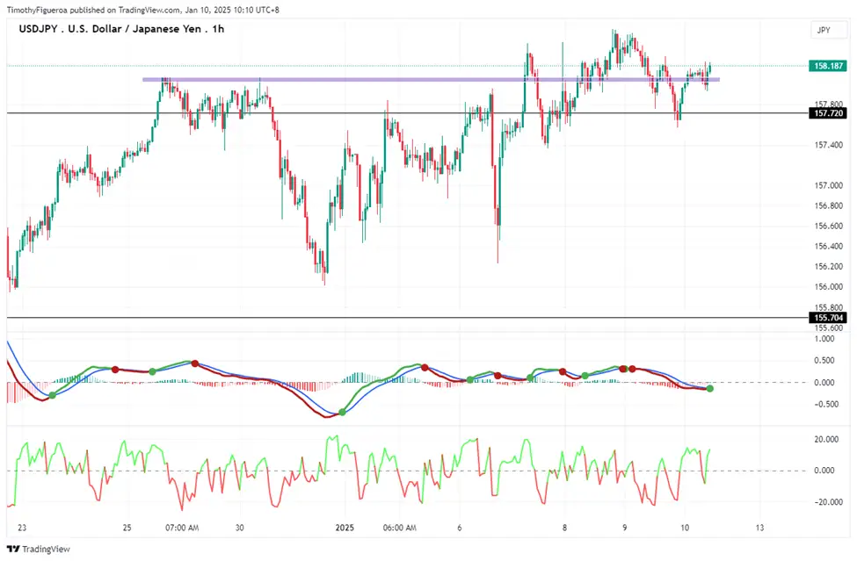Click the '10' date on time axis
Screen dimensions: 857x561
point(685,528)
